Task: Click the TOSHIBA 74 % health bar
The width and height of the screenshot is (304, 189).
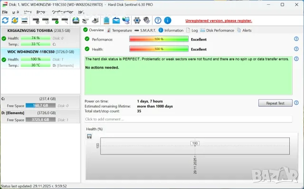Action: point(36,38)
